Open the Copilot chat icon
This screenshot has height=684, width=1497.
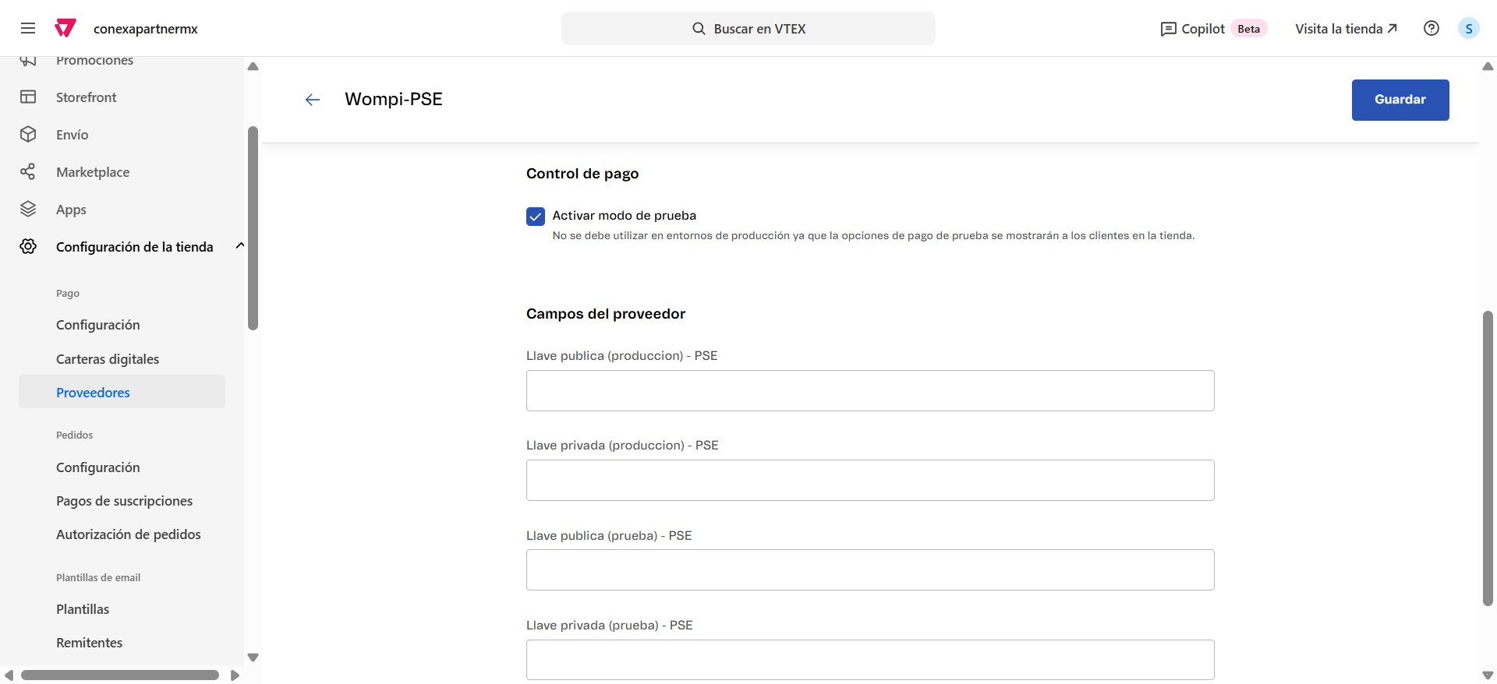1168,29
